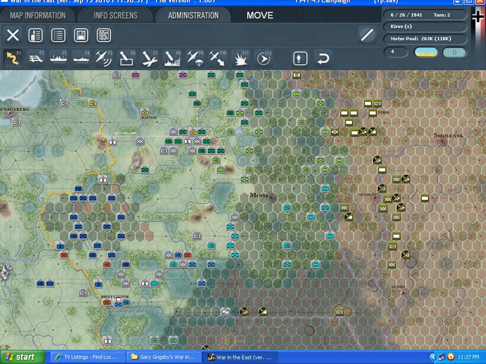The width and height of the screenshot is (486, 364).
Task: Switch to Info Screens tab
Action: tap(116, 16)
